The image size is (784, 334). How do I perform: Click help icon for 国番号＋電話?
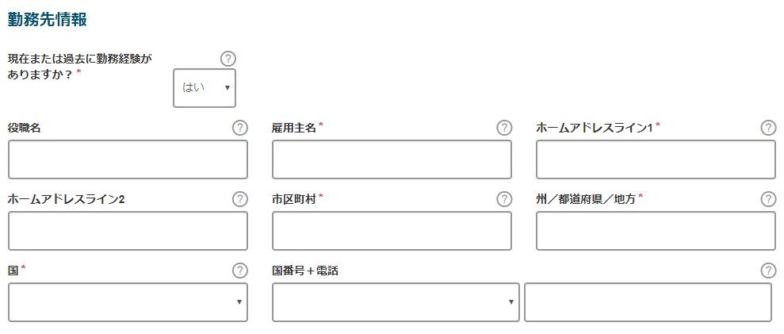pos(767,271)
